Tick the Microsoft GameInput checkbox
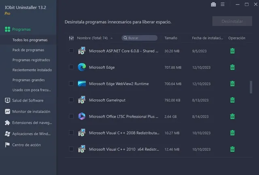 [x=71, y=100]
